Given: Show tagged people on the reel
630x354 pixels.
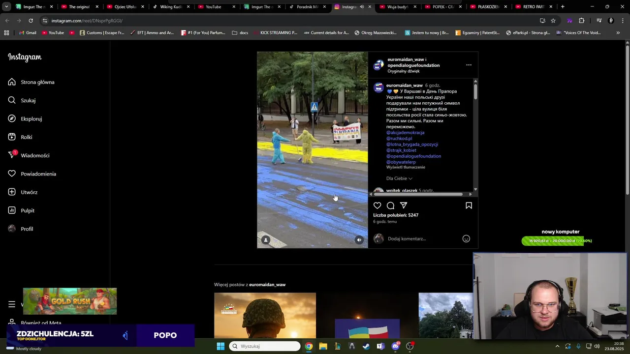Looking at the screenshot, I should point(266,240).
